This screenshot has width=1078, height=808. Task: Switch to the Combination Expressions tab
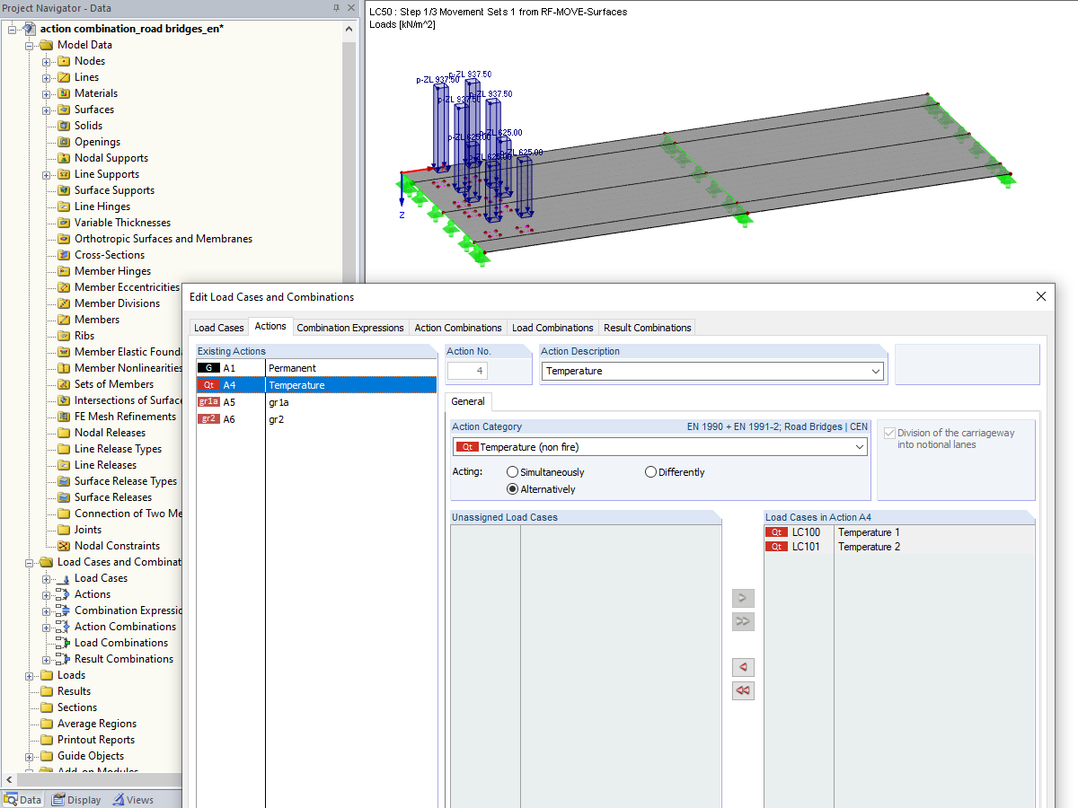click(350, 328)
